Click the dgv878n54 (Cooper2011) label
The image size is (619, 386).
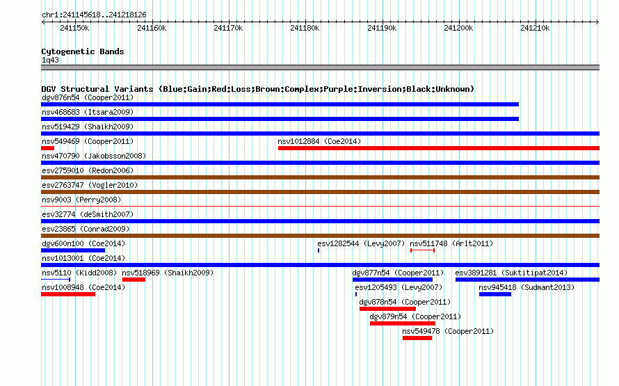pos(405,302)
